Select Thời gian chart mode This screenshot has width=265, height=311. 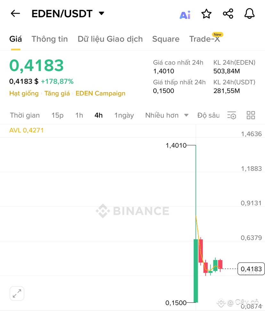[25, 115]
